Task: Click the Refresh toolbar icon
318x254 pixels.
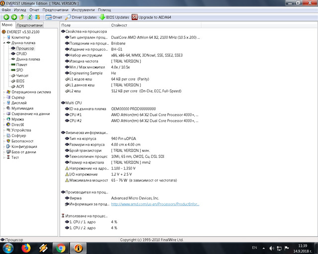Action: [30, 17]
